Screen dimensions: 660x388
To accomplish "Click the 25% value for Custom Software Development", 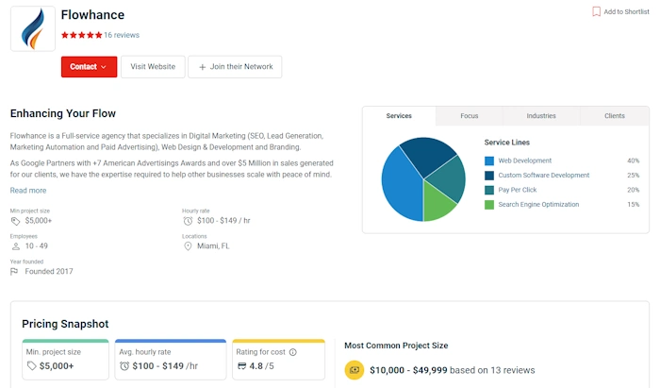I will (633, 176).
